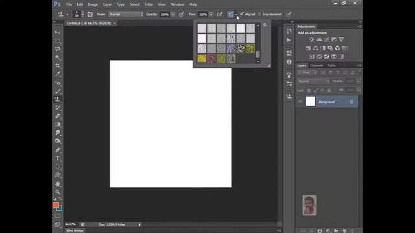Add a Levels adjustment
The height and width of the screenshot is (233, 415).
[x=319, y=39]
